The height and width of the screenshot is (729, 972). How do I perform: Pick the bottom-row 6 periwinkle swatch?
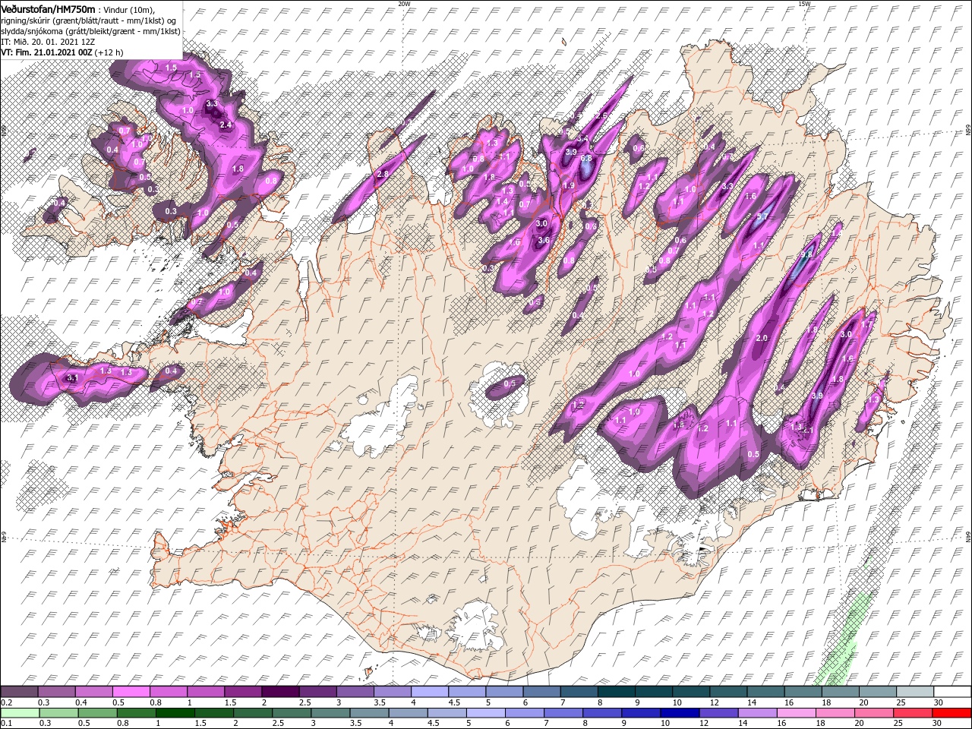(x=525, y=712)
